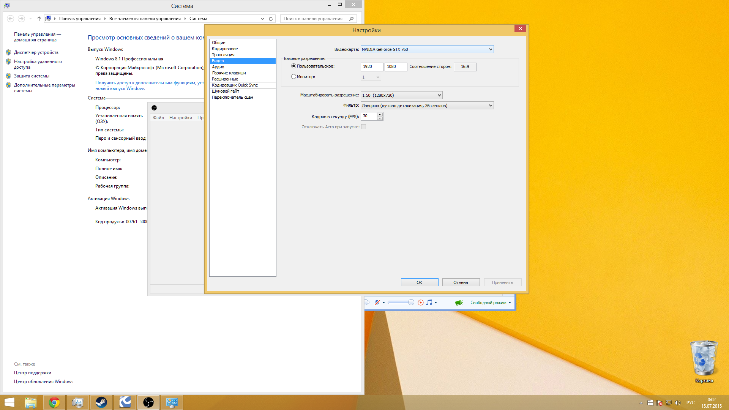This screenshot has width=729, height=410.
Task: Open Steam from the taskbar
Action: [101, 402]
